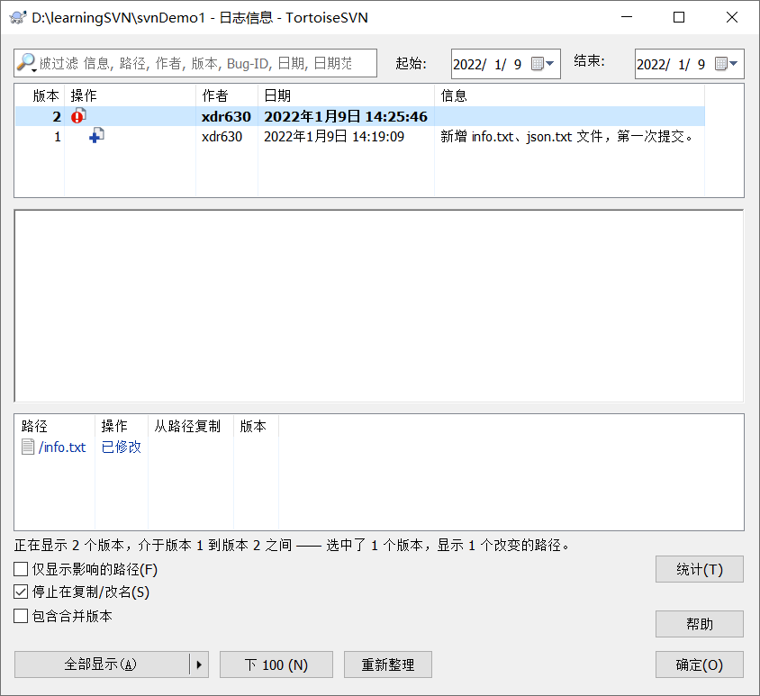Click inside the log message filter input field
Image resolution: width=760 pixels, height=696 pixels.
(x=180, y=63)
